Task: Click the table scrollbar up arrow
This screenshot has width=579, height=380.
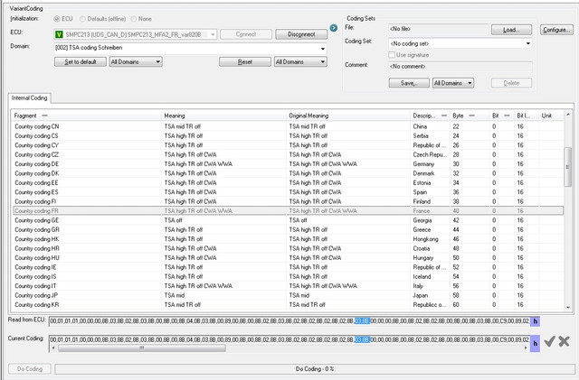Action: (567, 115)
